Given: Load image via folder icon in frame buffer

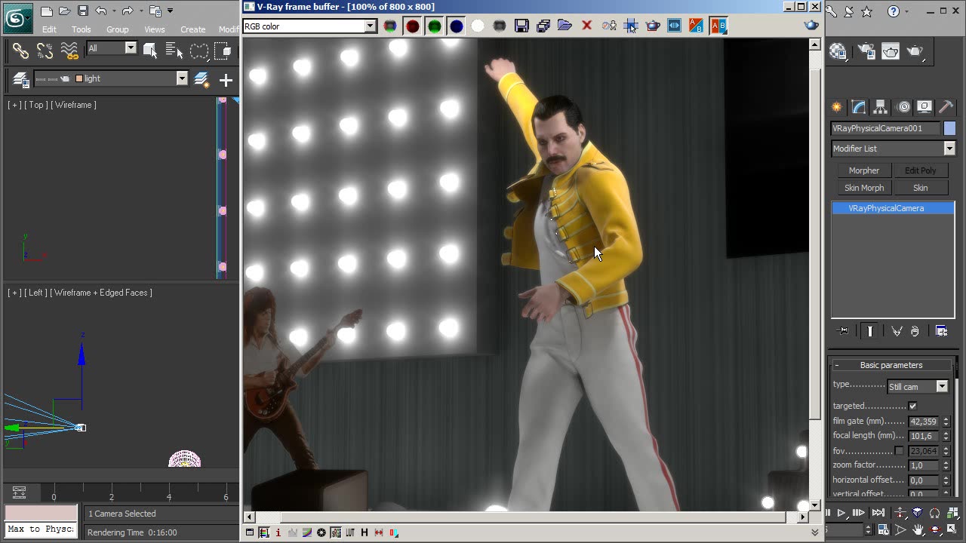Looking at the screenshot, I should click(565, 26).
